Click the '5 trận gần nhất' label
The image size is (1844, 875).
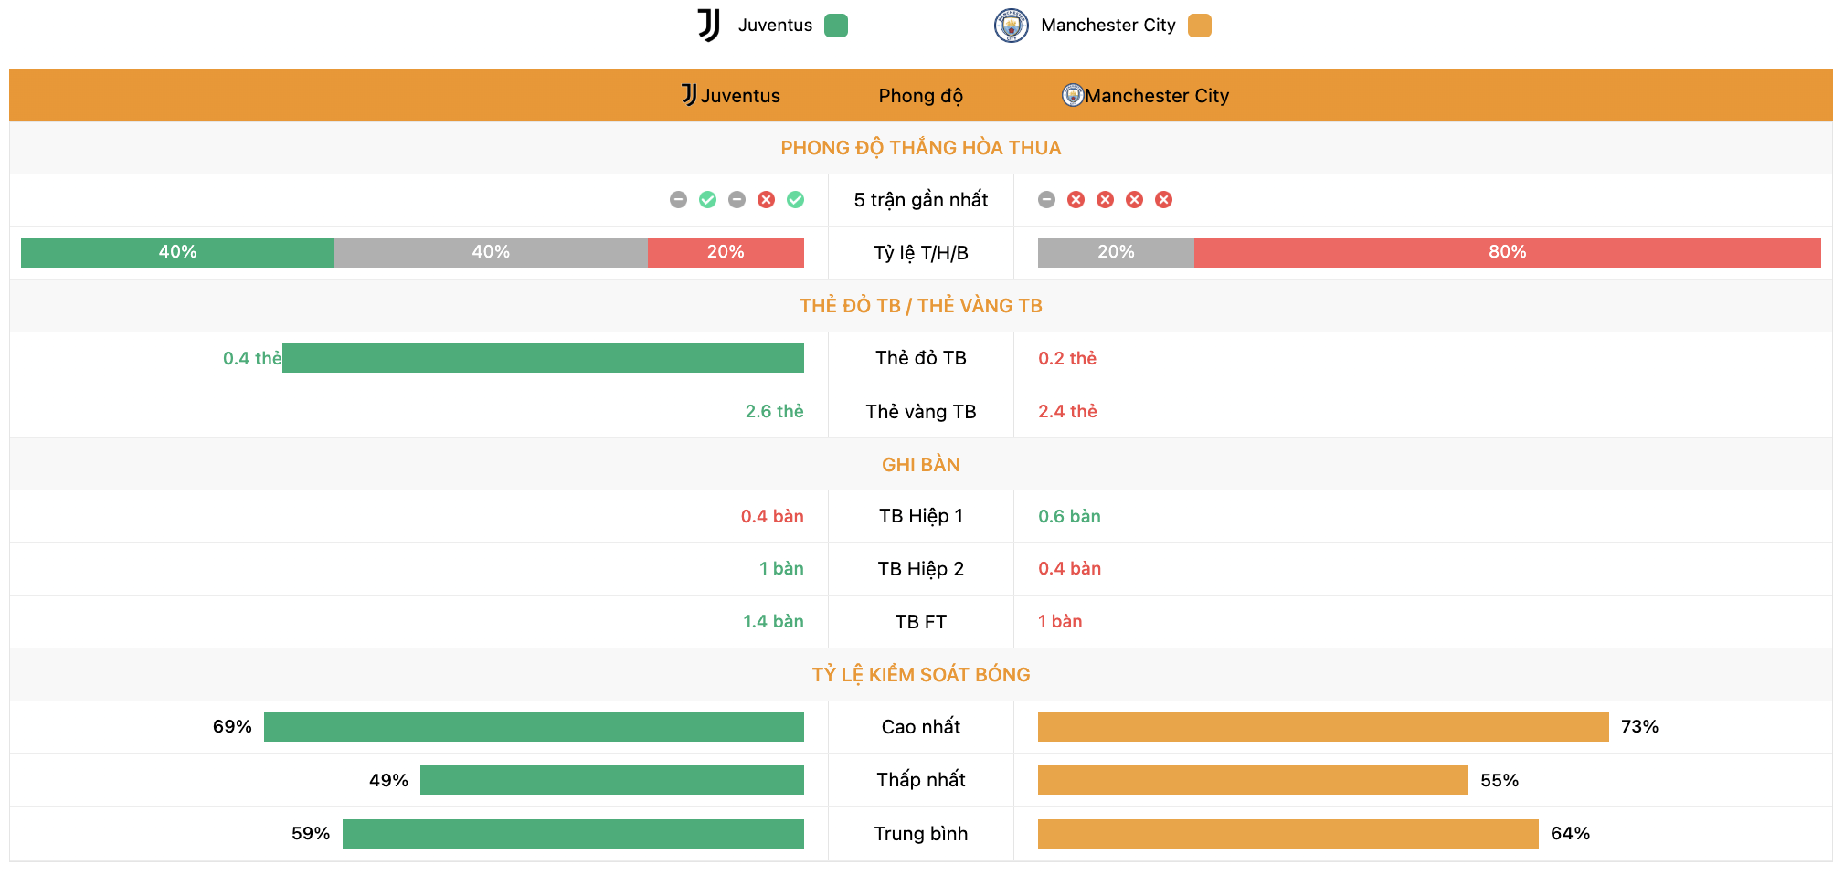921,200
